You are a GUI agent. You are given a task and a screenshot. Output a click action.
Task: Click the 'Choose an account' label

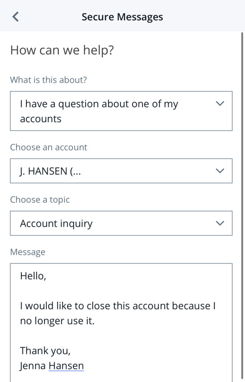click(x=48, y=147)
